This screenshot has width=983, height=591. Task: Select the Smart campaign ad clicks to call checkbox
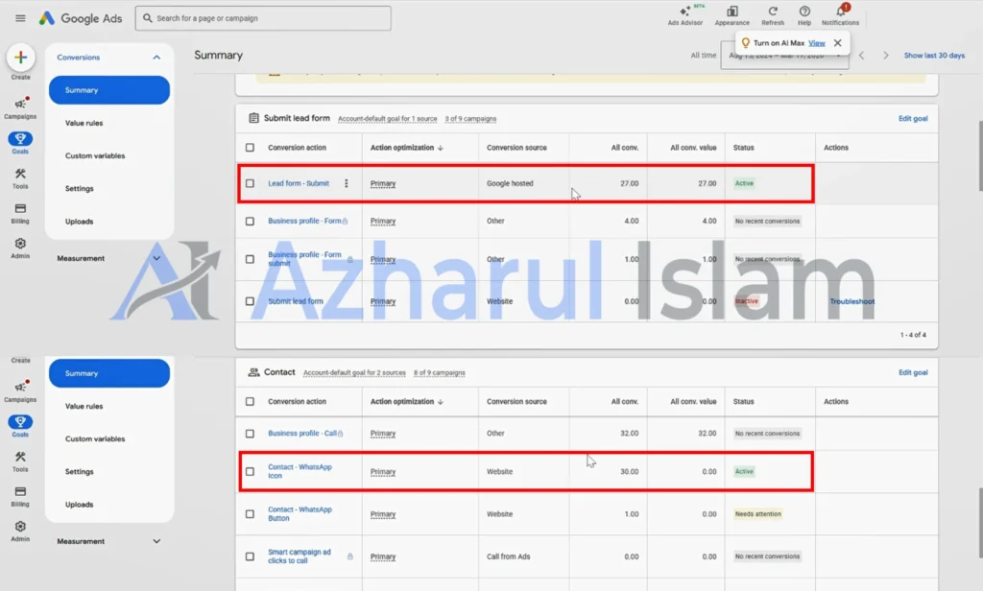(x=251, y=556)
